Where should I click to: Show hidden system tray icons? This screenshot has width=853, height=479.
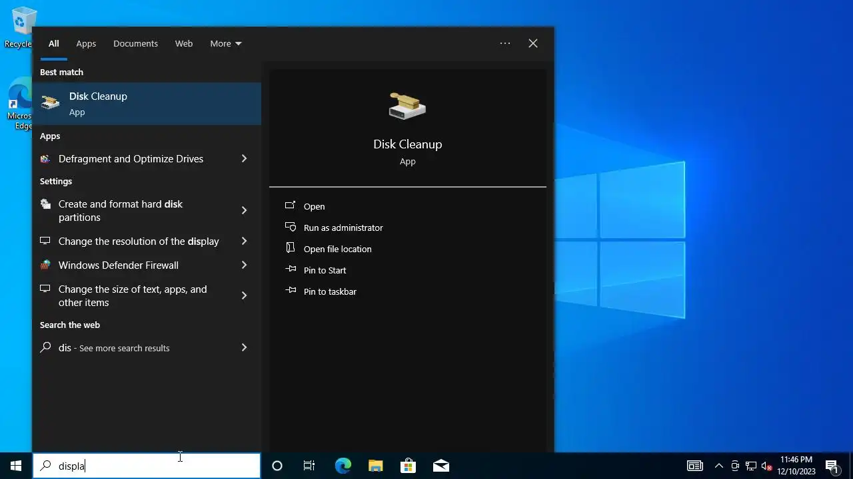tap(719, 466)
